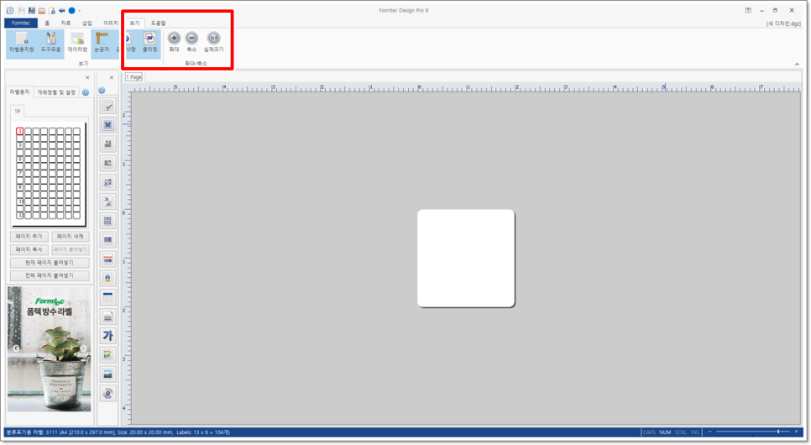811x445 pixels.
Task: Click the barcode tool in the palette
Action: (x=107, y=239)
